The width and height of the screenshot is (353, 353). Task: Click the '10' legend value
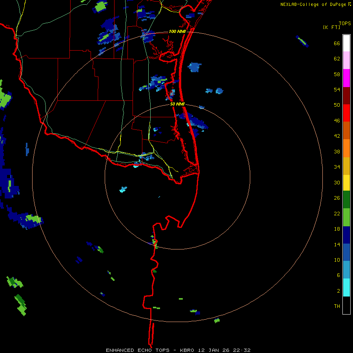(337, 260)
